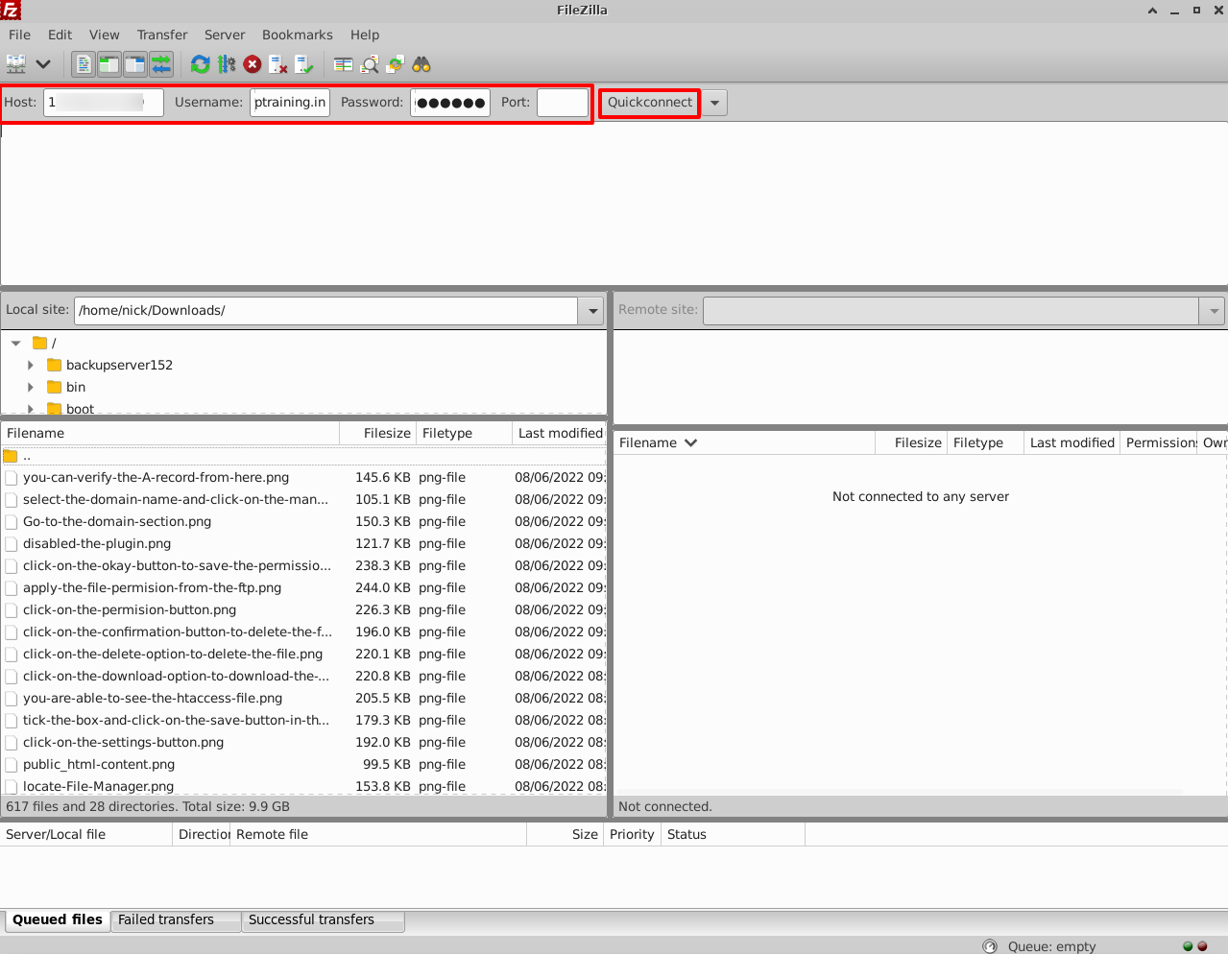1228x954 pixels.
Task: Open the Bookmarks menu
Action: 298,35
